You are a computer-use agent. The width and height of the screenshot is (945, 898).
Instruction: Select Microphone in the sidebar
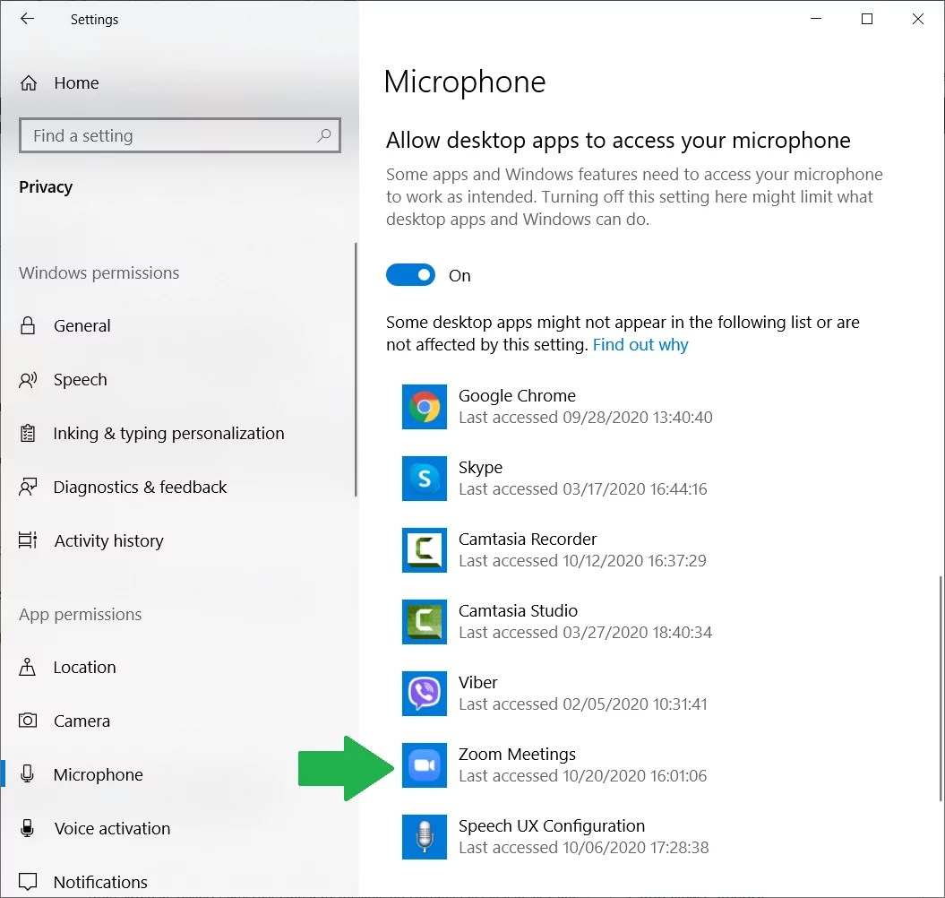[x=99, y=774]
